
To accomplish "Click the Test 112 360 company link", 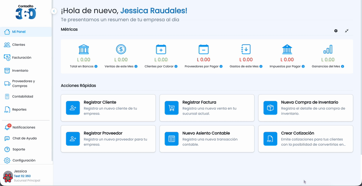I will tap(22, 176).
